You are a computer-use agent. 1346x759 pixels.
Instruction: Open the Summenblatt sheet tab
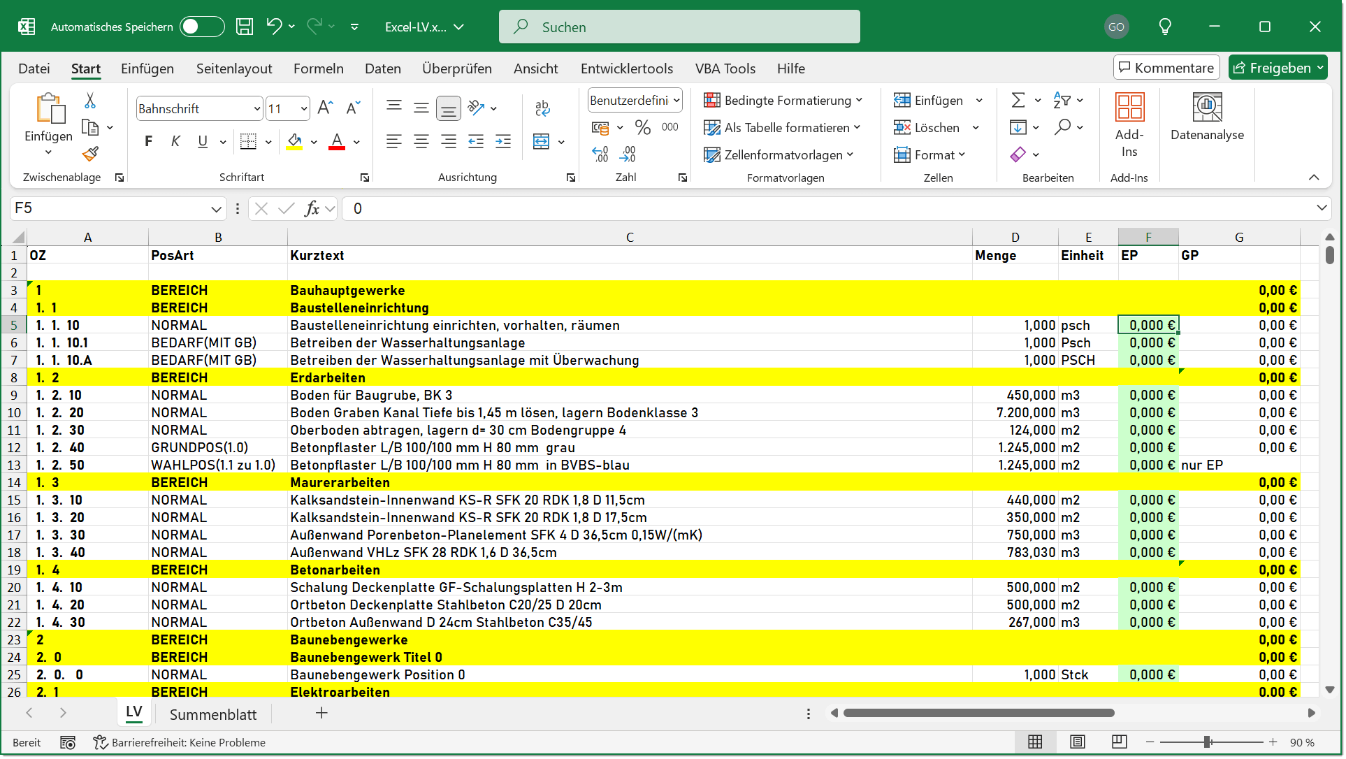[x=213, y=714]
